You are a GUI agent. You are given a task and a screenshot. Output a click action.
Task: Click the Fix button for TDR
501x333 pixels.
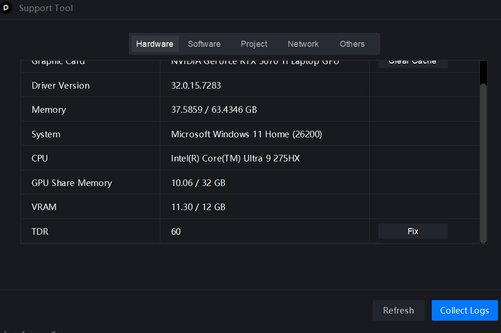tap(413, 231)
